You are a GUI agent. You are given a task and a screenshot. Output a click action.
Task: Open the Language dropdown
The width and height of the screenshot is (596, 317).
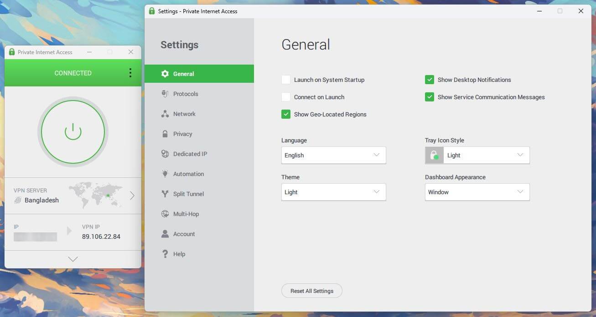coord(334,155)
